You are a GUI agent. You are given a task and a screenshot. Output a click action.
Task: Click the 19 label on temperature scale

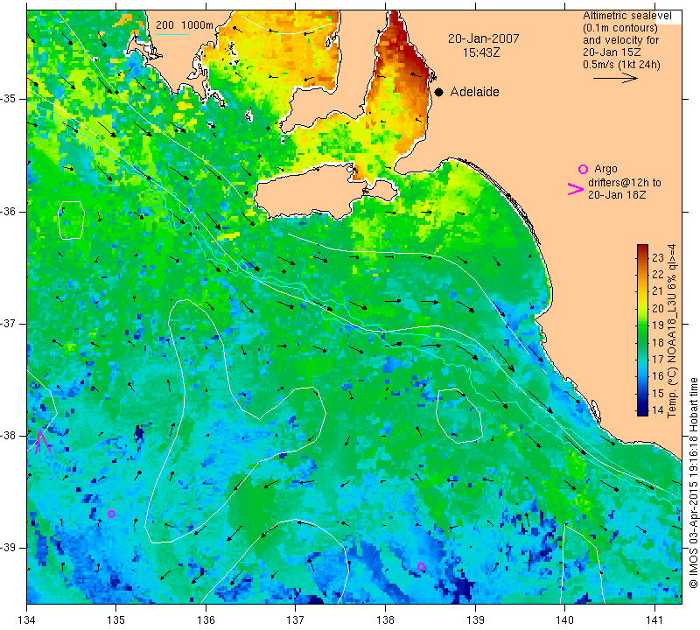(658, 325)
